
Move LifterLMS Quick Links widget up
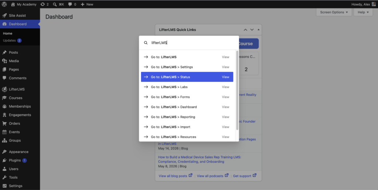pyautogui.click(x=245, y=30)
